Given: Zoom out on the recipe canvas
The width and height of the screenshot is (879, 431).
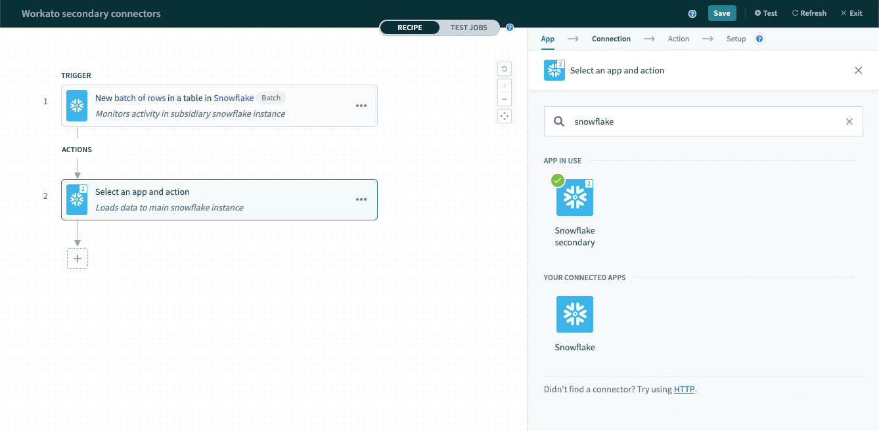Looking at the screenshot, I should (504, 100).
